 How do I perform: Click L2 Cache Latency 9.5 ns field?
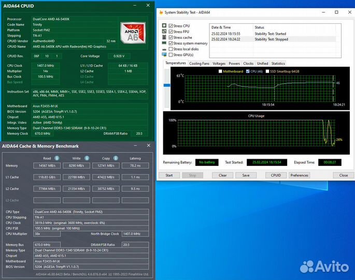(135, 189)
